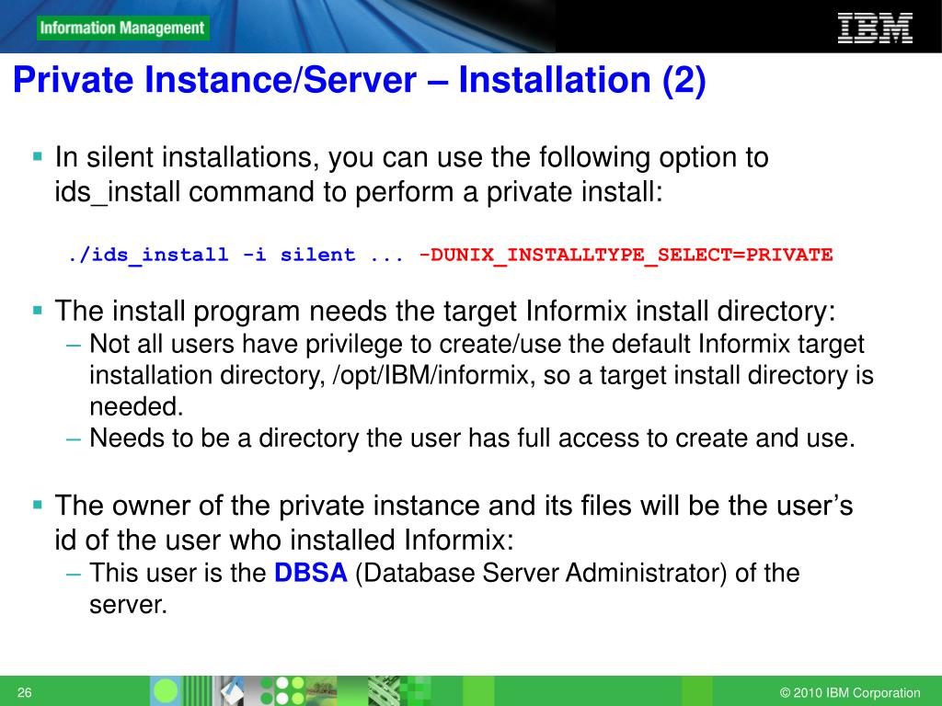Click the bold blue 'DBSA' term
This screenshot has height=706, width=942.
(x=311, y=572)
